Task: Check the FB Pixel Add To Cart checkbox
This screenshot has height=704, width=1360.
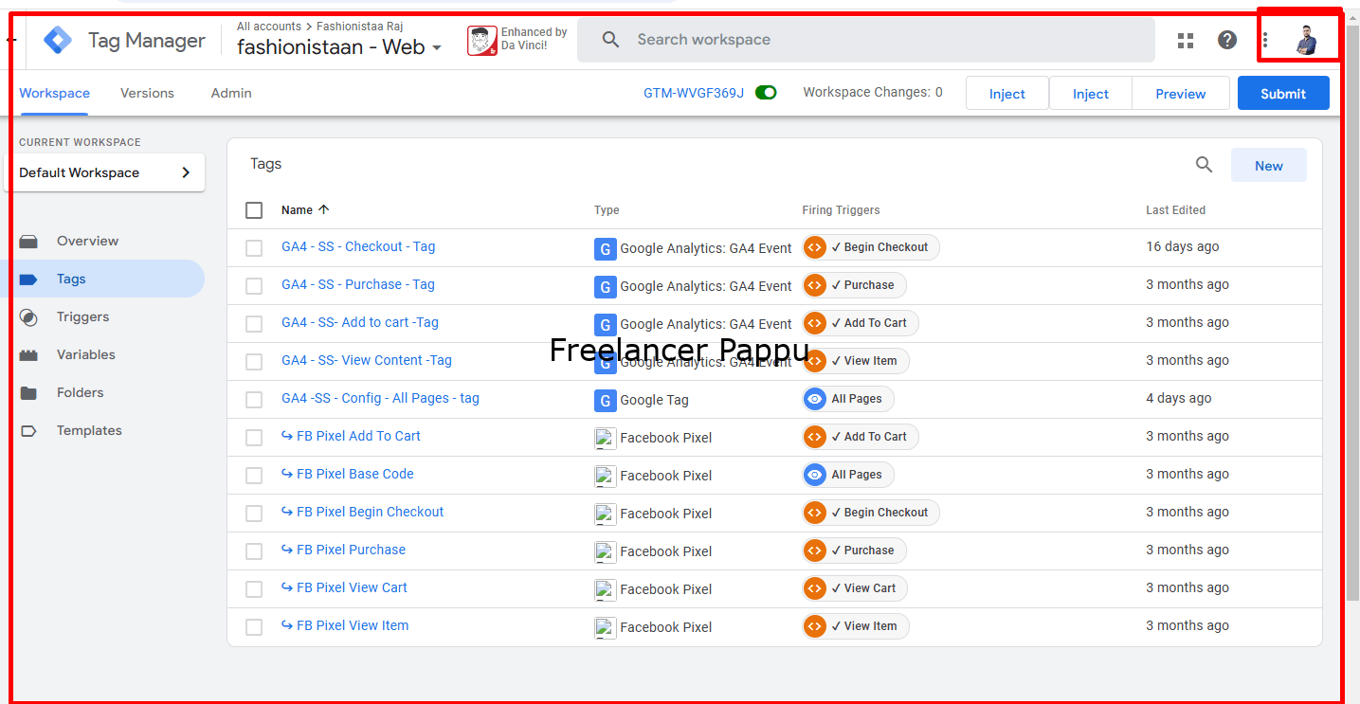Action: point(254,438)
